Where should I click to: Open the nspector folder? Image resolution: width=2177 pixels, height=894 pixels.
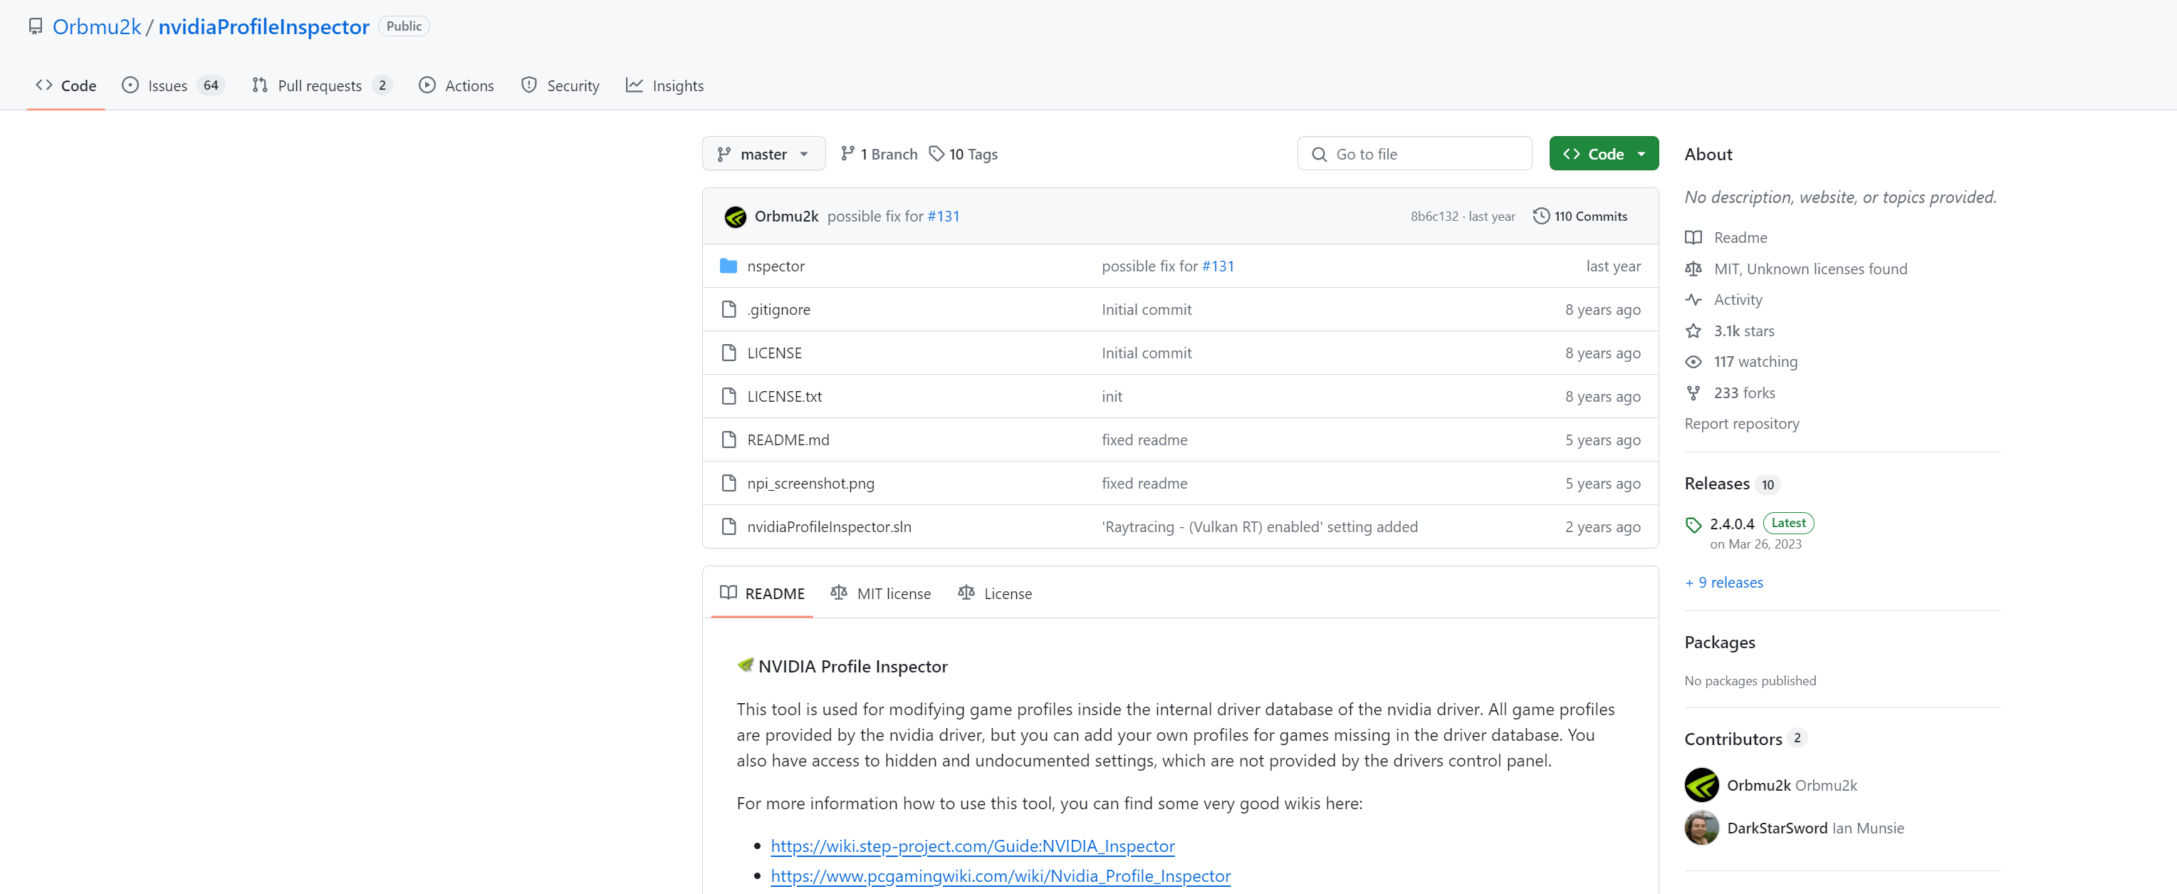(775, 266)
